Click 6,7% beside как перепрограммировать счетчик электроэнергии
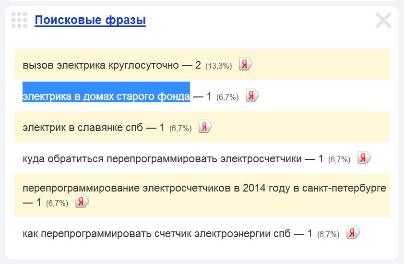 [328, 235]
